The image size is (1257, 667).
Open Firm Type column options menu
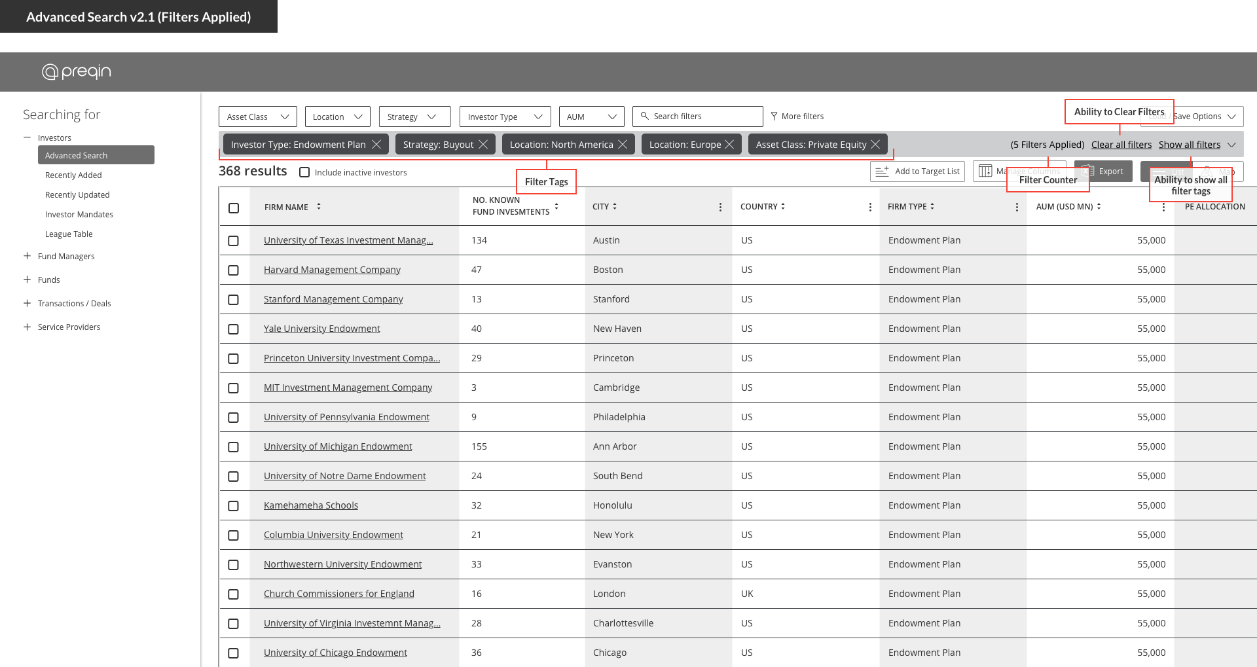coord(1017,207)
